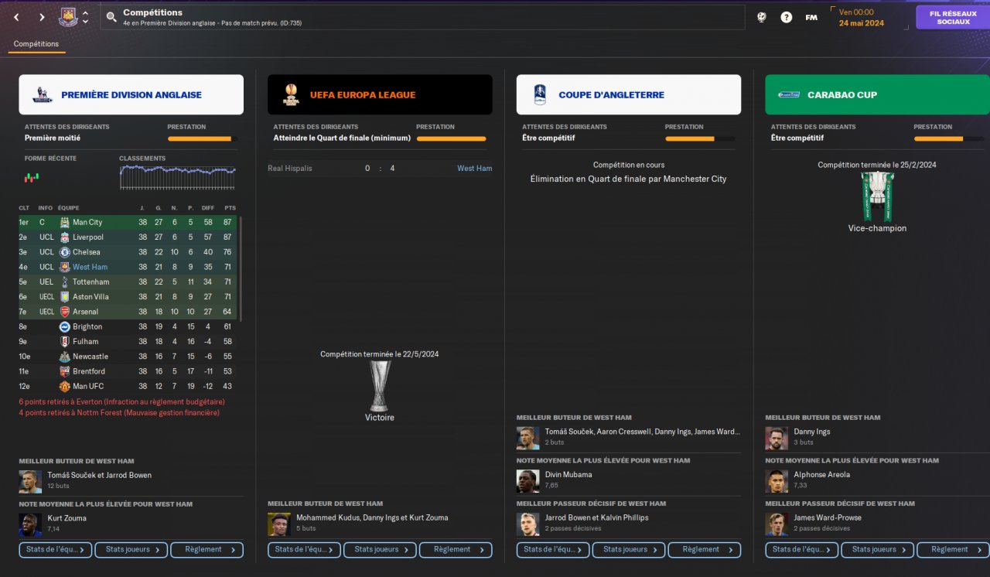Click the FA Cup logo icon
The height and width of the screenshot is (577, 990).
click(540, 95)
